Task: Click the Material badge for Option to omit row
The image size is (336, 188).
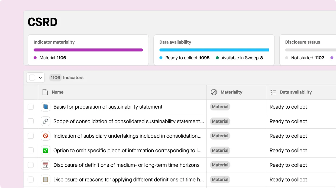Action: (x=220, y=150)
